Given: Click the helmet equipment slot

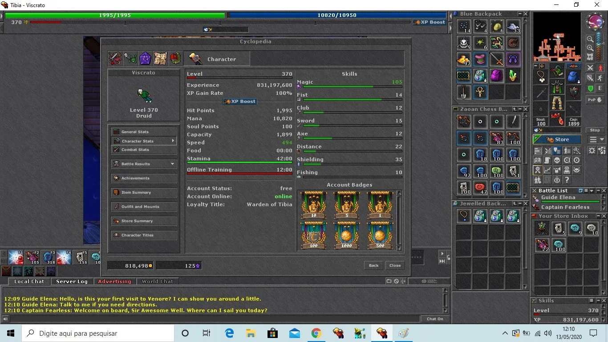Looking at the screenshot, I should [x=557, y=71].
